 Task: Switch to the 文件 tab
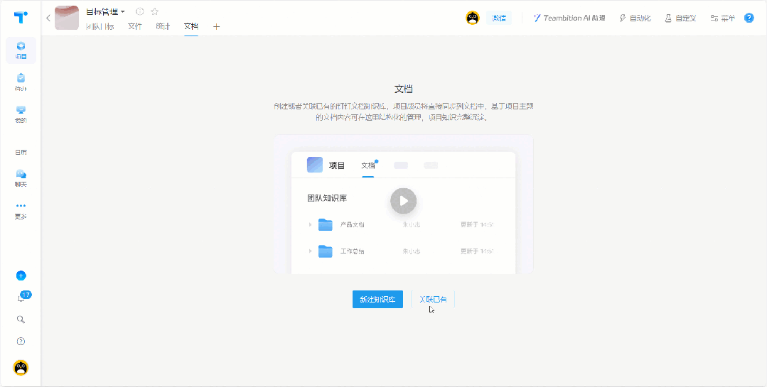point(134,26)
